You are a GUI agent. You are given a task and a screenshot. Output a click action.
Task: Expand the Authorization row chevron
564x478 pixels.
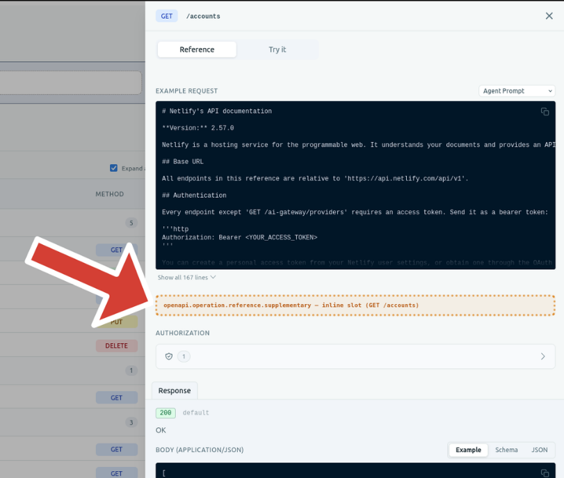[542, 356]
